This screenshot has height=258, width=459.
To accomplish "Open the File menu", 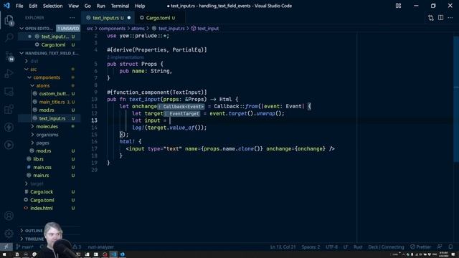I will point(19,6).
